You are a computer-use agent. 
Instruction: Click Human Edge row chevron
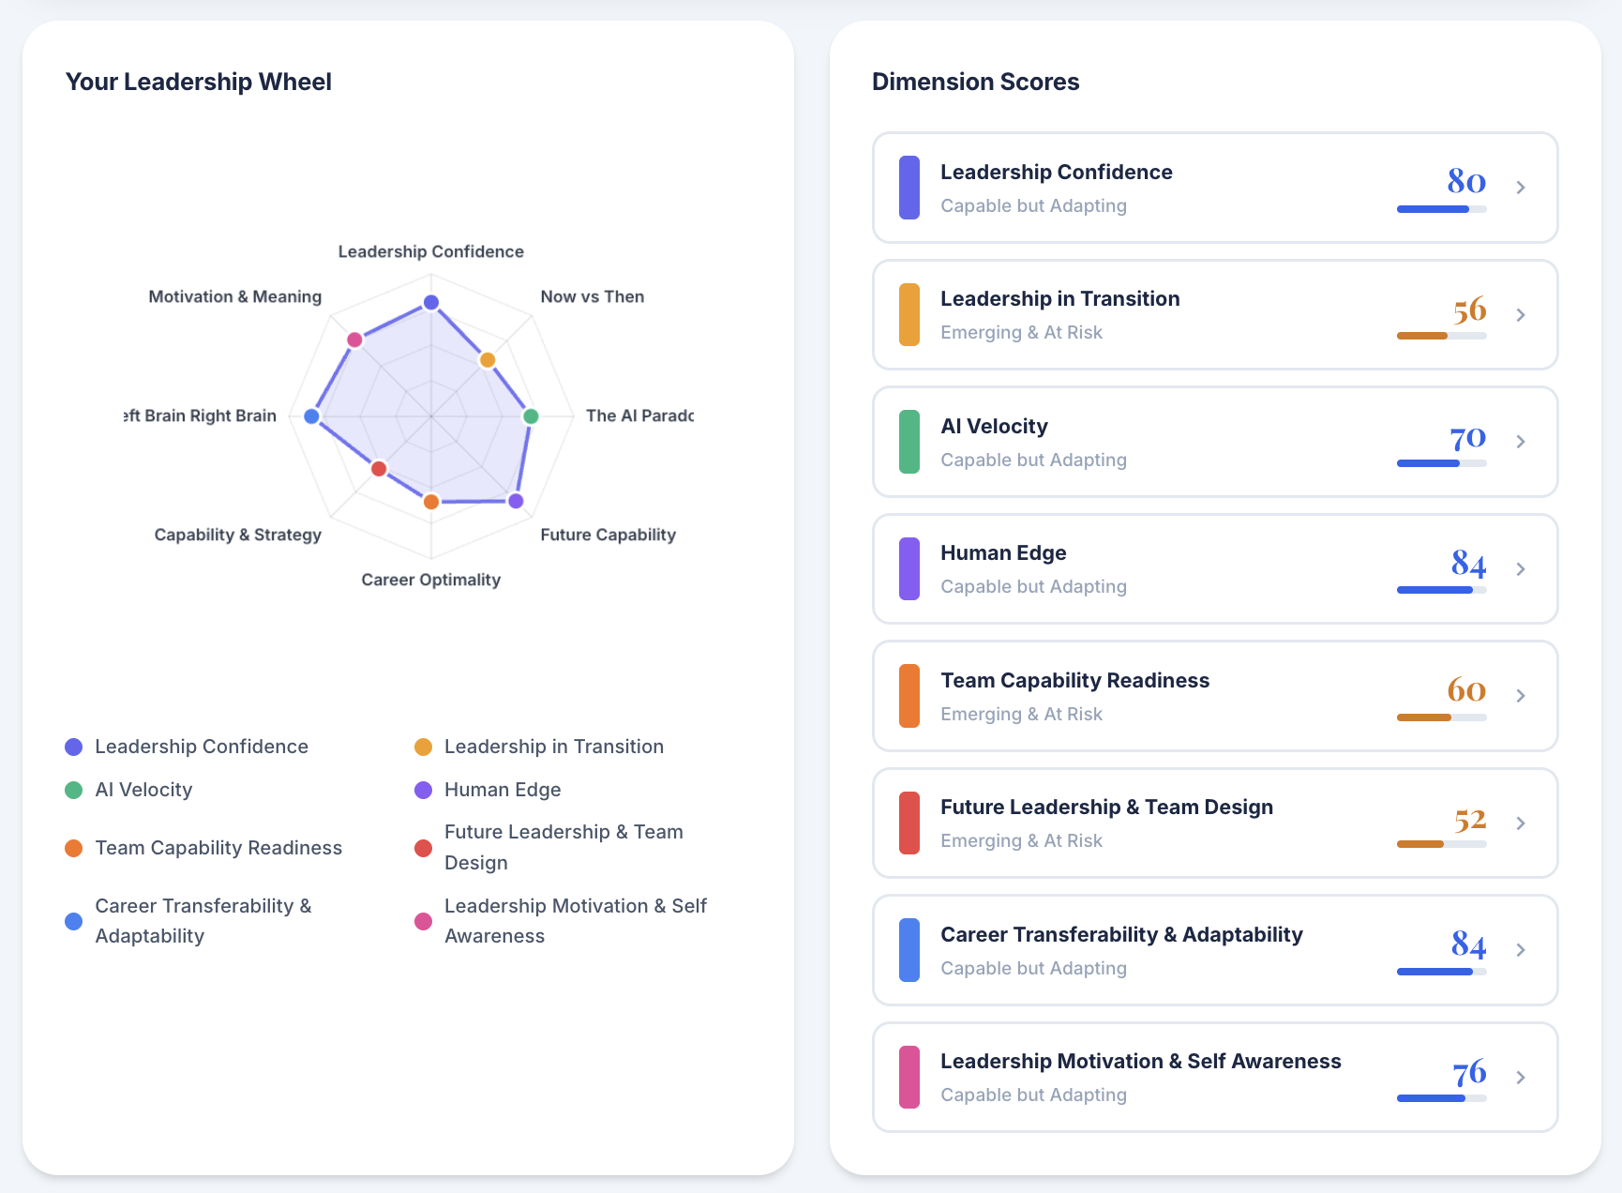1520,569
